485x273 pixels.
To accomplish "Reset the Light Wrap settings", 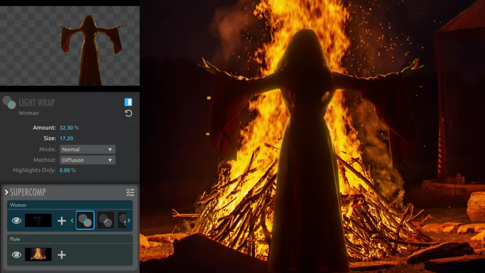I will click(x=129, y=113).
